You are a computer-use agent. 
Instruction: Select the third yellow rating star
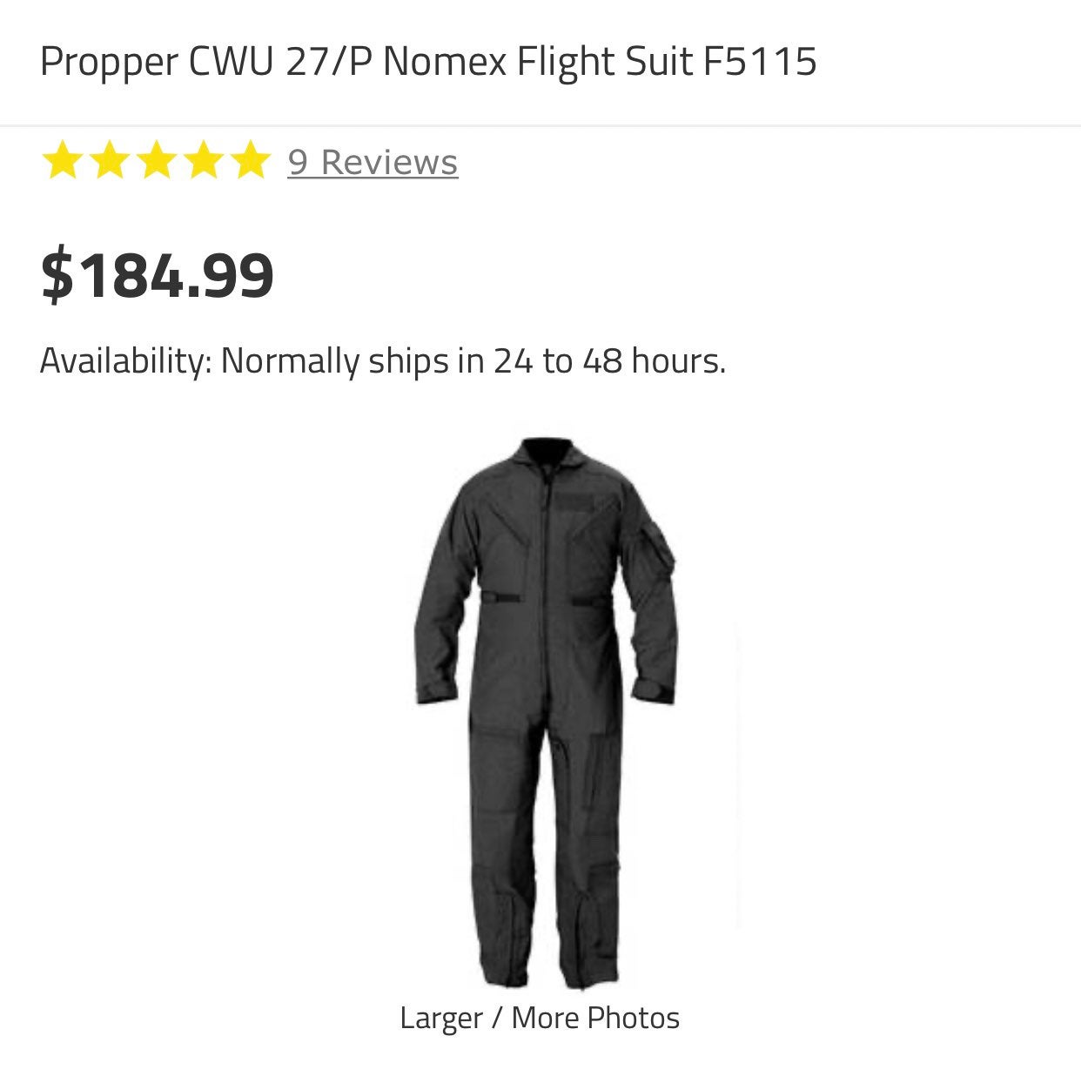(157, 161)
